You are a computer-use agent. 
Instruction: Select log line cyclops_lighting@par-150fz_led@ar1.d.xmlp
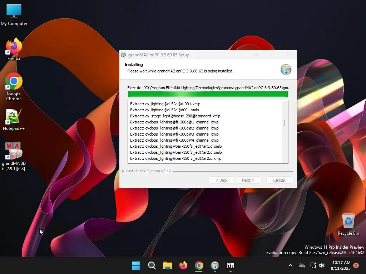(x=176, y=146)
